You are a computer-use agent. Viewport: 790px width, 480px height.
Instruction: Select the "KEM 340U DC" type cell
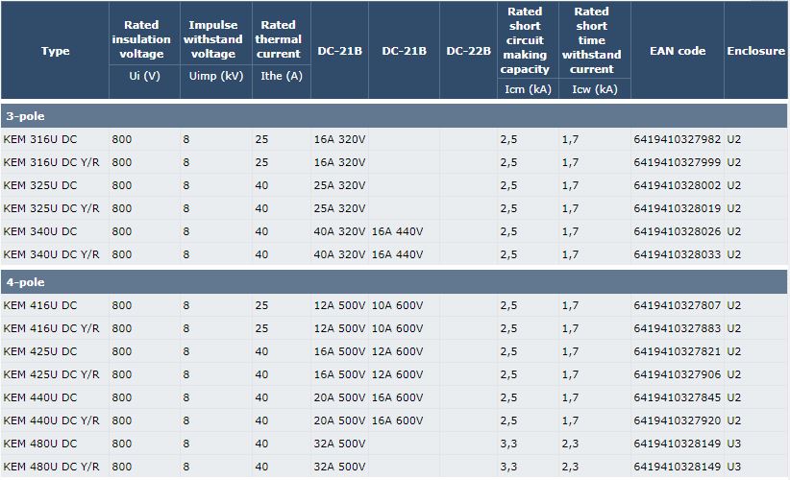tap(40, 231)
